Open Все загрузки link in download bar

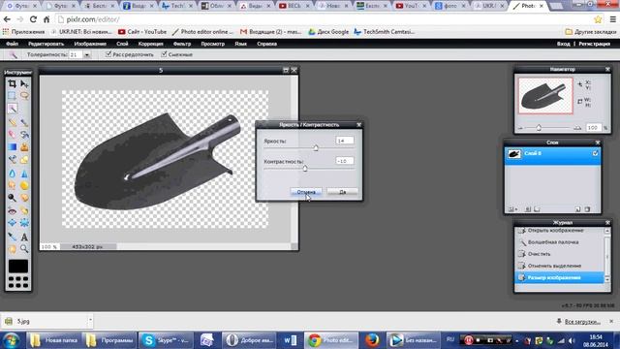click(582, 321)
